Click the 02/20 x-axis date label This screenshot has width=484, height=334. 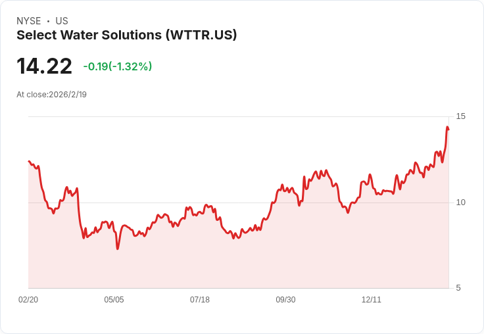click(x=28, y=299)
